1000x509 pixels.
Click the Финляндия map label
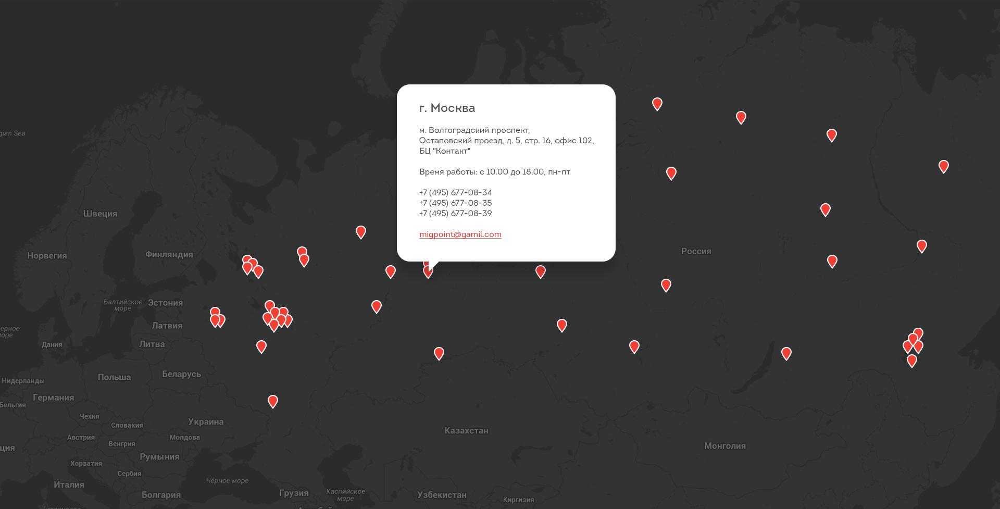169,254
